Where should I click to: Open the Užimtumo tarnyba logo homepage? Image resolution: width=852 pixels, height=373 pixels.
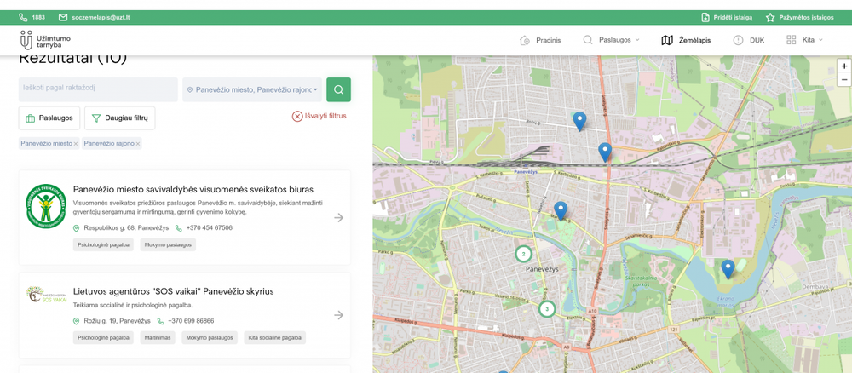pyautogui.click(x=45, y=40)
